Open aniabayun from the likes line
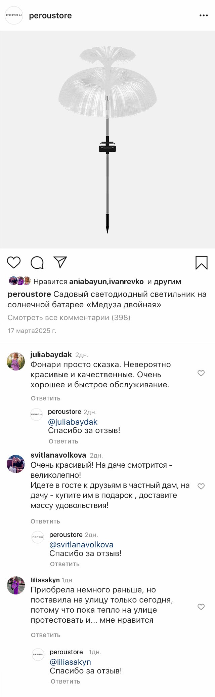Image resolution: width=215 pixels, height=697 pixels. pos(88,282)
